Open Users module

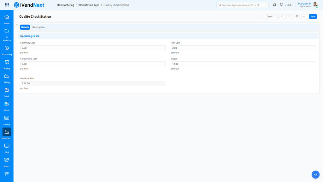click(x=7, y=162)
